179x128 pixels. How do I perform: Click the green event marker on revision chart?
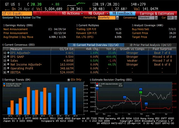(141, 92)
